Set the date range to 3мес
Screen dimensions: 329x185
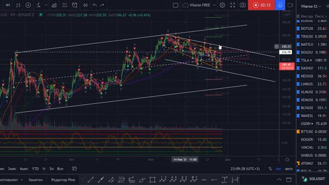click(12, 169)
